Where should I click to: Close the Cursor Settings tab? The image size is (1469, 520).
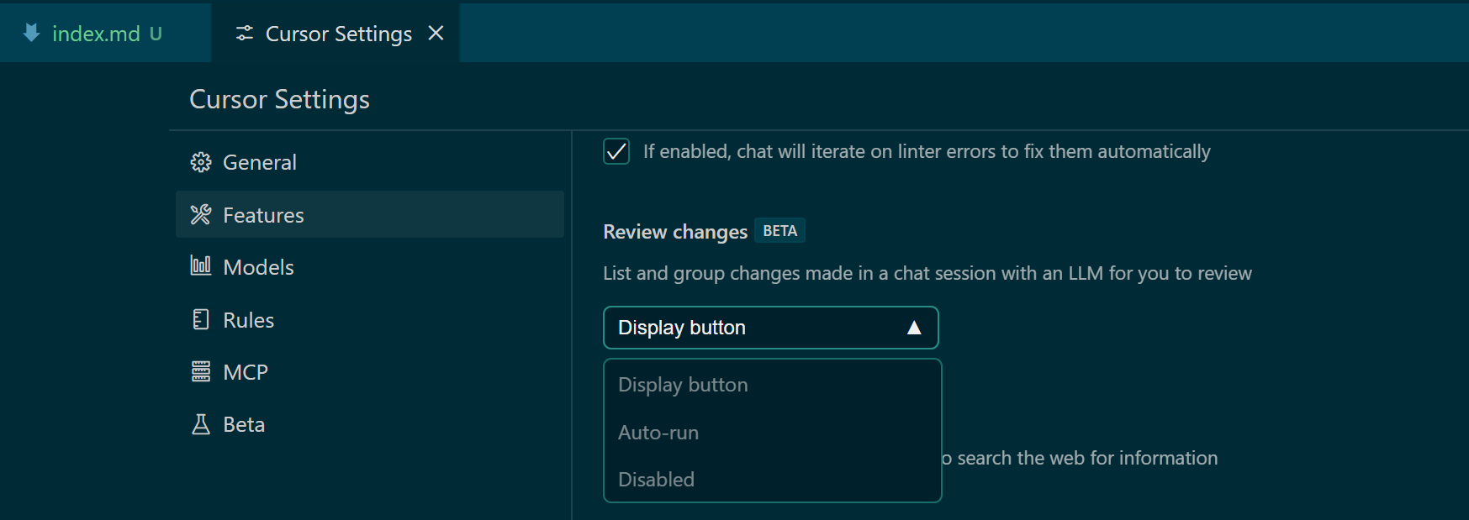tap(436, 33)
